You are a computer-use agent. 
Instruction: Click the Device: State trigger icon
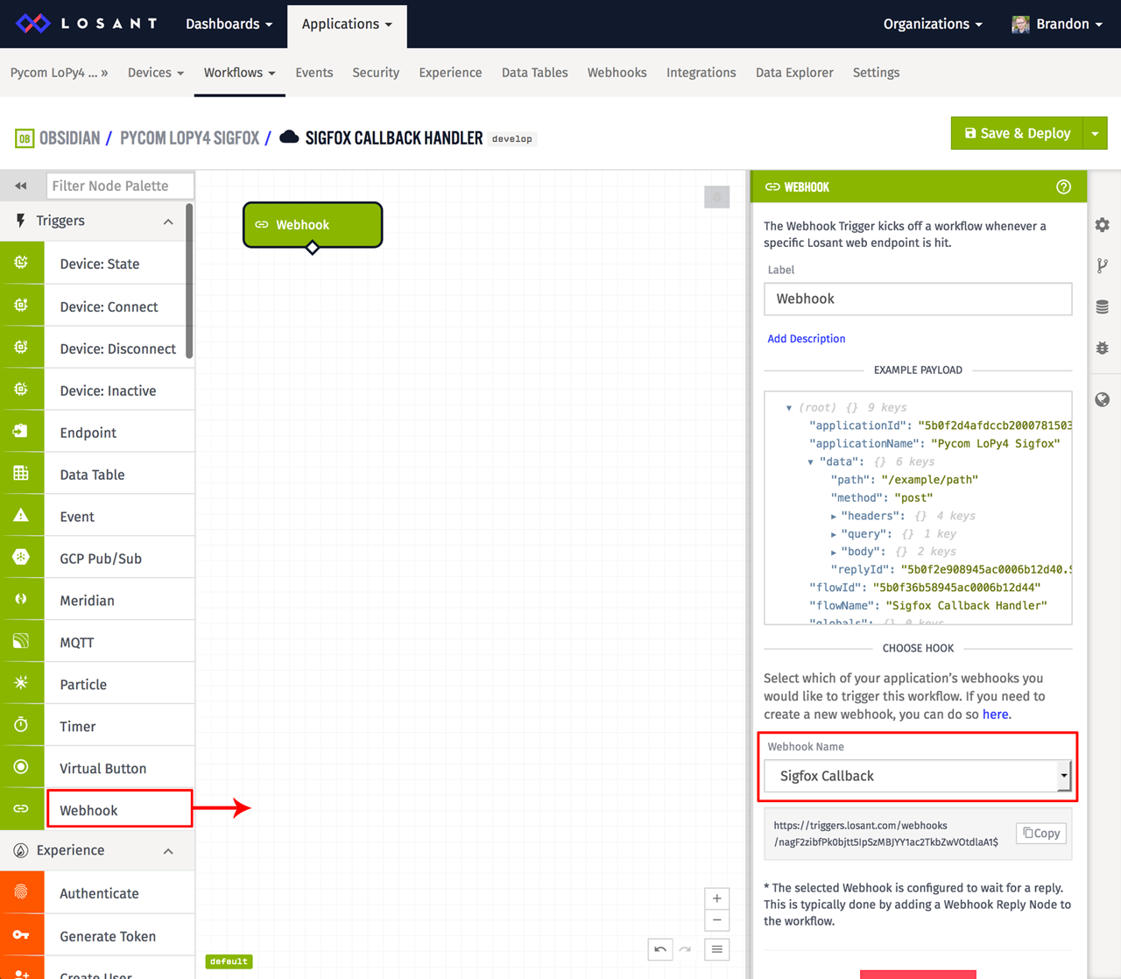[x=21, y=263]
